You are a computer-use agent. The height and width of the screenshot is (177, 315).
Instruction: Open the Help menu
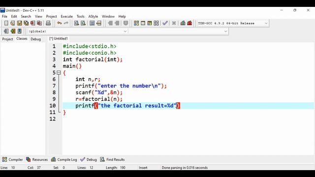(x=122, y=16)
